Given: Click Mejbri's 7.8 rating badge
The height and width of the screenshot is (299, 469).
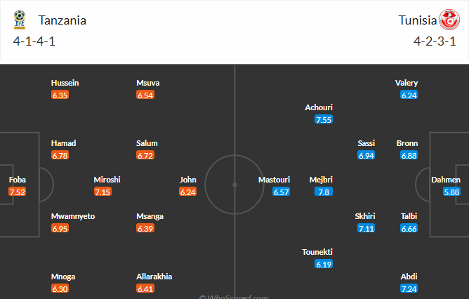Looking at the screenshot, I should coord(324,192).
